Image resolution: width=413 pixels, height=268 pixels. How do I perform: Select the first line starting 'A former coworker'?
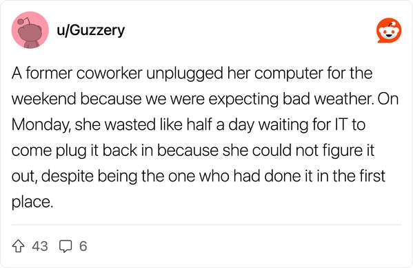tap(192, 74)
